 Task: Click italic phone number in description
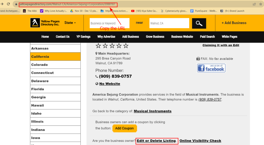(210, 99)
